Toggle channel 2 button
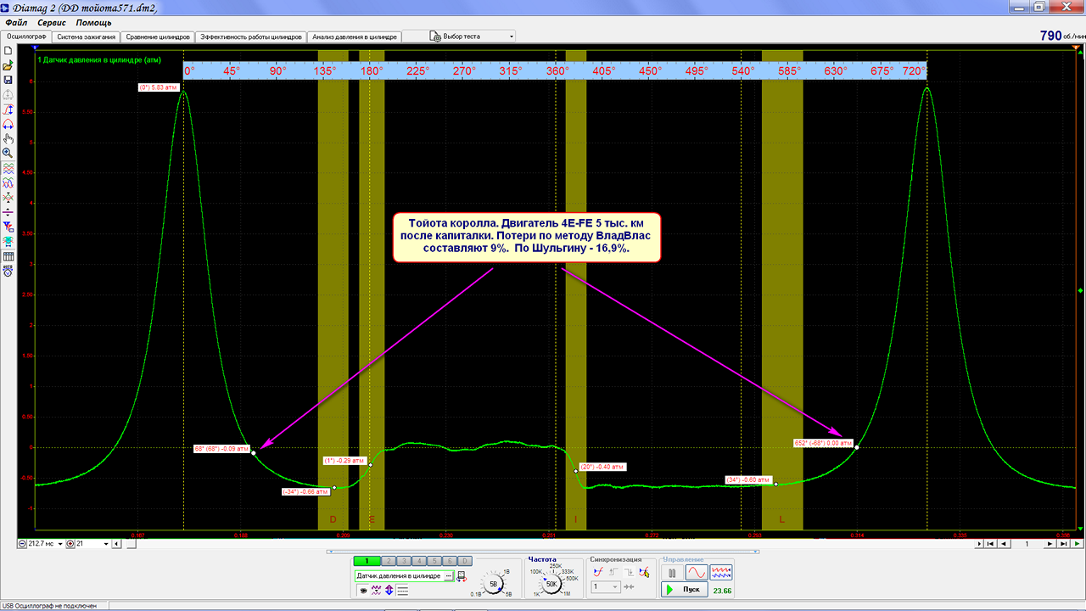Screen dimensions: 1086x611 (389, 561)
